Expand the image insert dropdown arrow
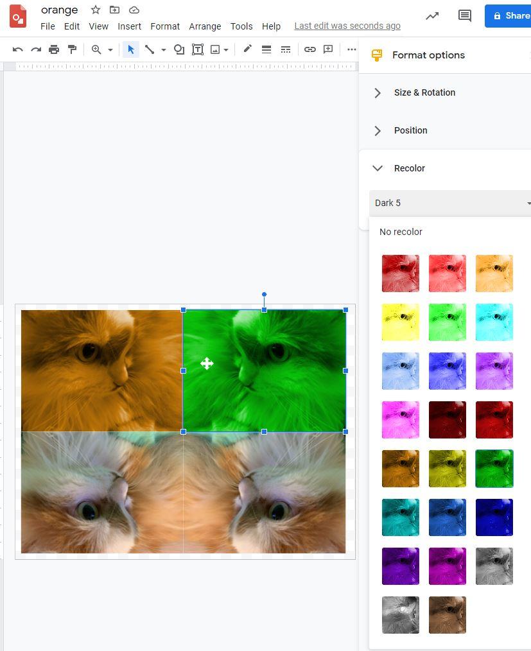 point(226,50)
